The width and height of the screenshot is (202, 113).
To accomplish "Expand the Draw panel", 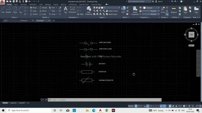I will 15,17.
